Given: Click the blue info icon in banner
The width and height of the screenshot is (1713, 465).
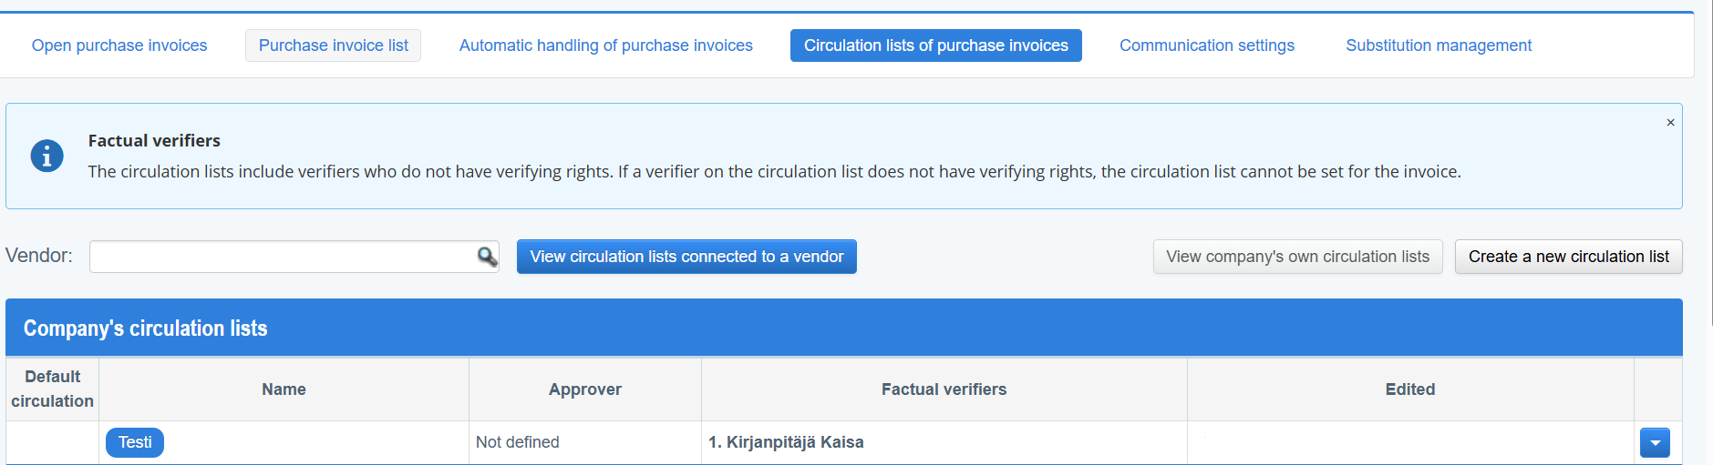Looking at the screenshot, I should 46,156.
